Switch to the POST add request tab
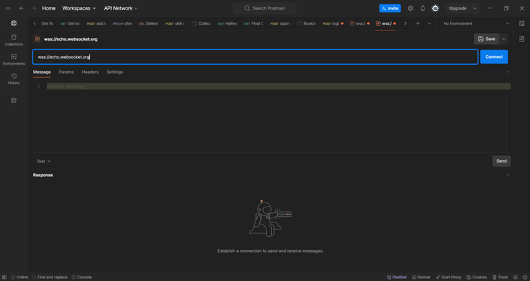 click(x=97, y=23)
